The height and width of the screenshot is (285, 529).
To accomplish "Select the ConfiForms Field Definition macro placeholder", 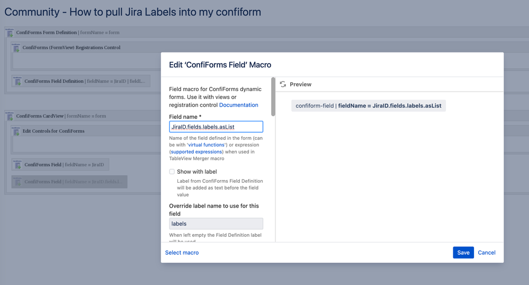I will click(x=80, y=81).
